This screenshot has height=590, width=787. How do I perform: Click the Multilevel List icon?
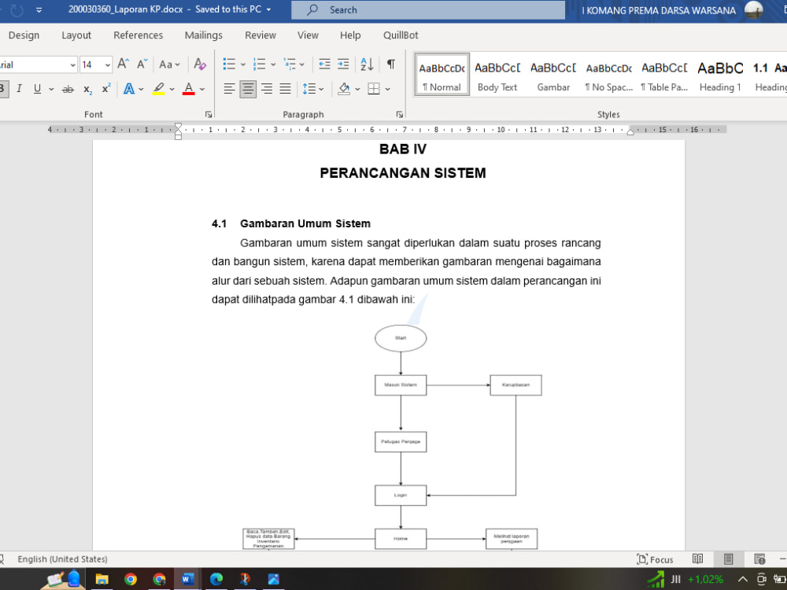coord(290,64)
